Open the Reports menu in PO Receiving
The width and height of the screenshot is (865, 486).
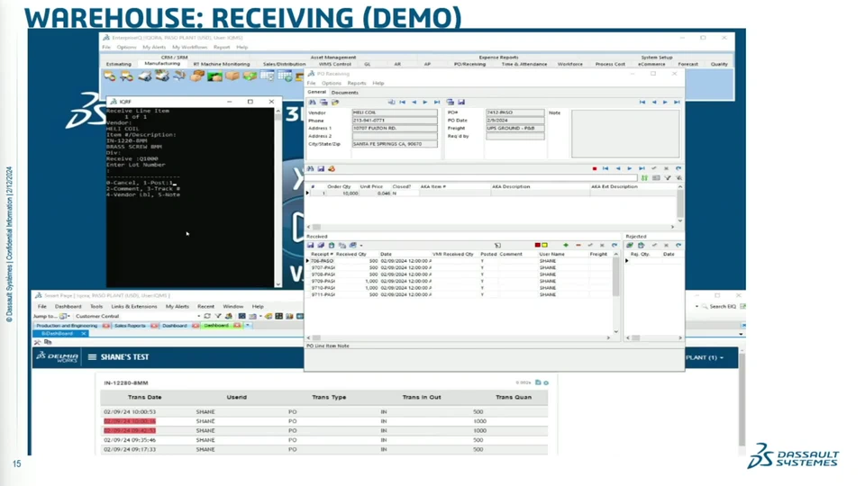pos(357,83)
